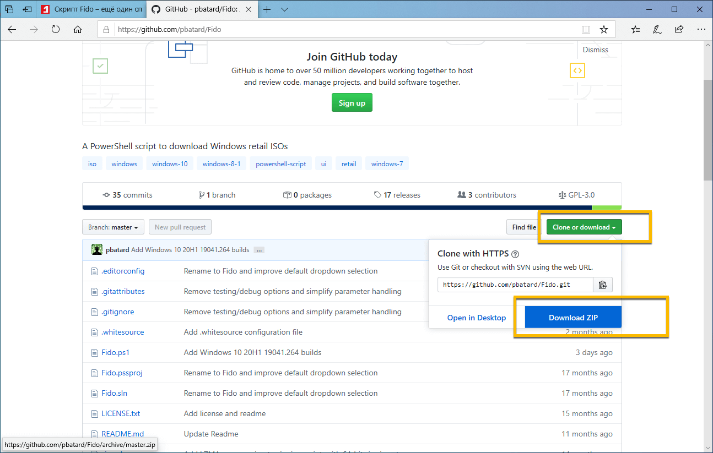Toggle the Clone or download dropdown

[x=584, y=227]
